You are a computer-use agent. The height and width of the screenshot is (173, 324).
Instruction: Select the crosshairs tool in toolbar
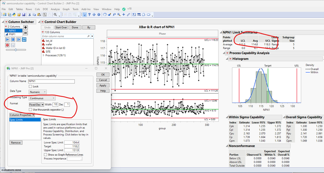point(124,15)
